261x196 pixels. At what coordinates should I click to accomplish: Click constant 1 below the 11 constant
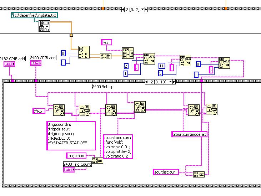[x=160, y=73]
